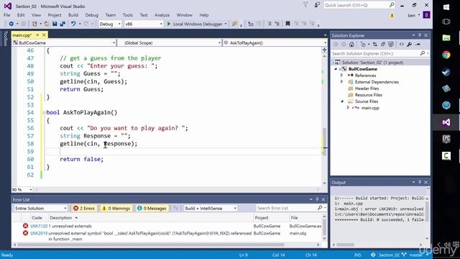The height and width of the screenshot is (259, 460).
Task: Click the Windows Start button
Action: tap(446, 6)
